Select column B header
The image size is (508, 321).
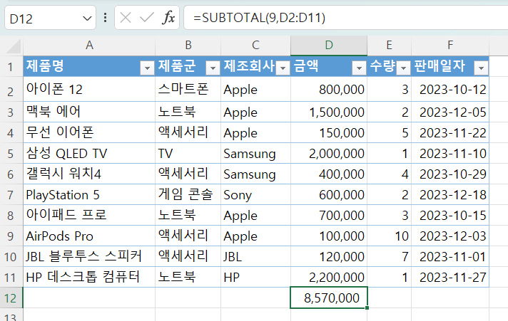pyautogui.click(x=188, y=46)
